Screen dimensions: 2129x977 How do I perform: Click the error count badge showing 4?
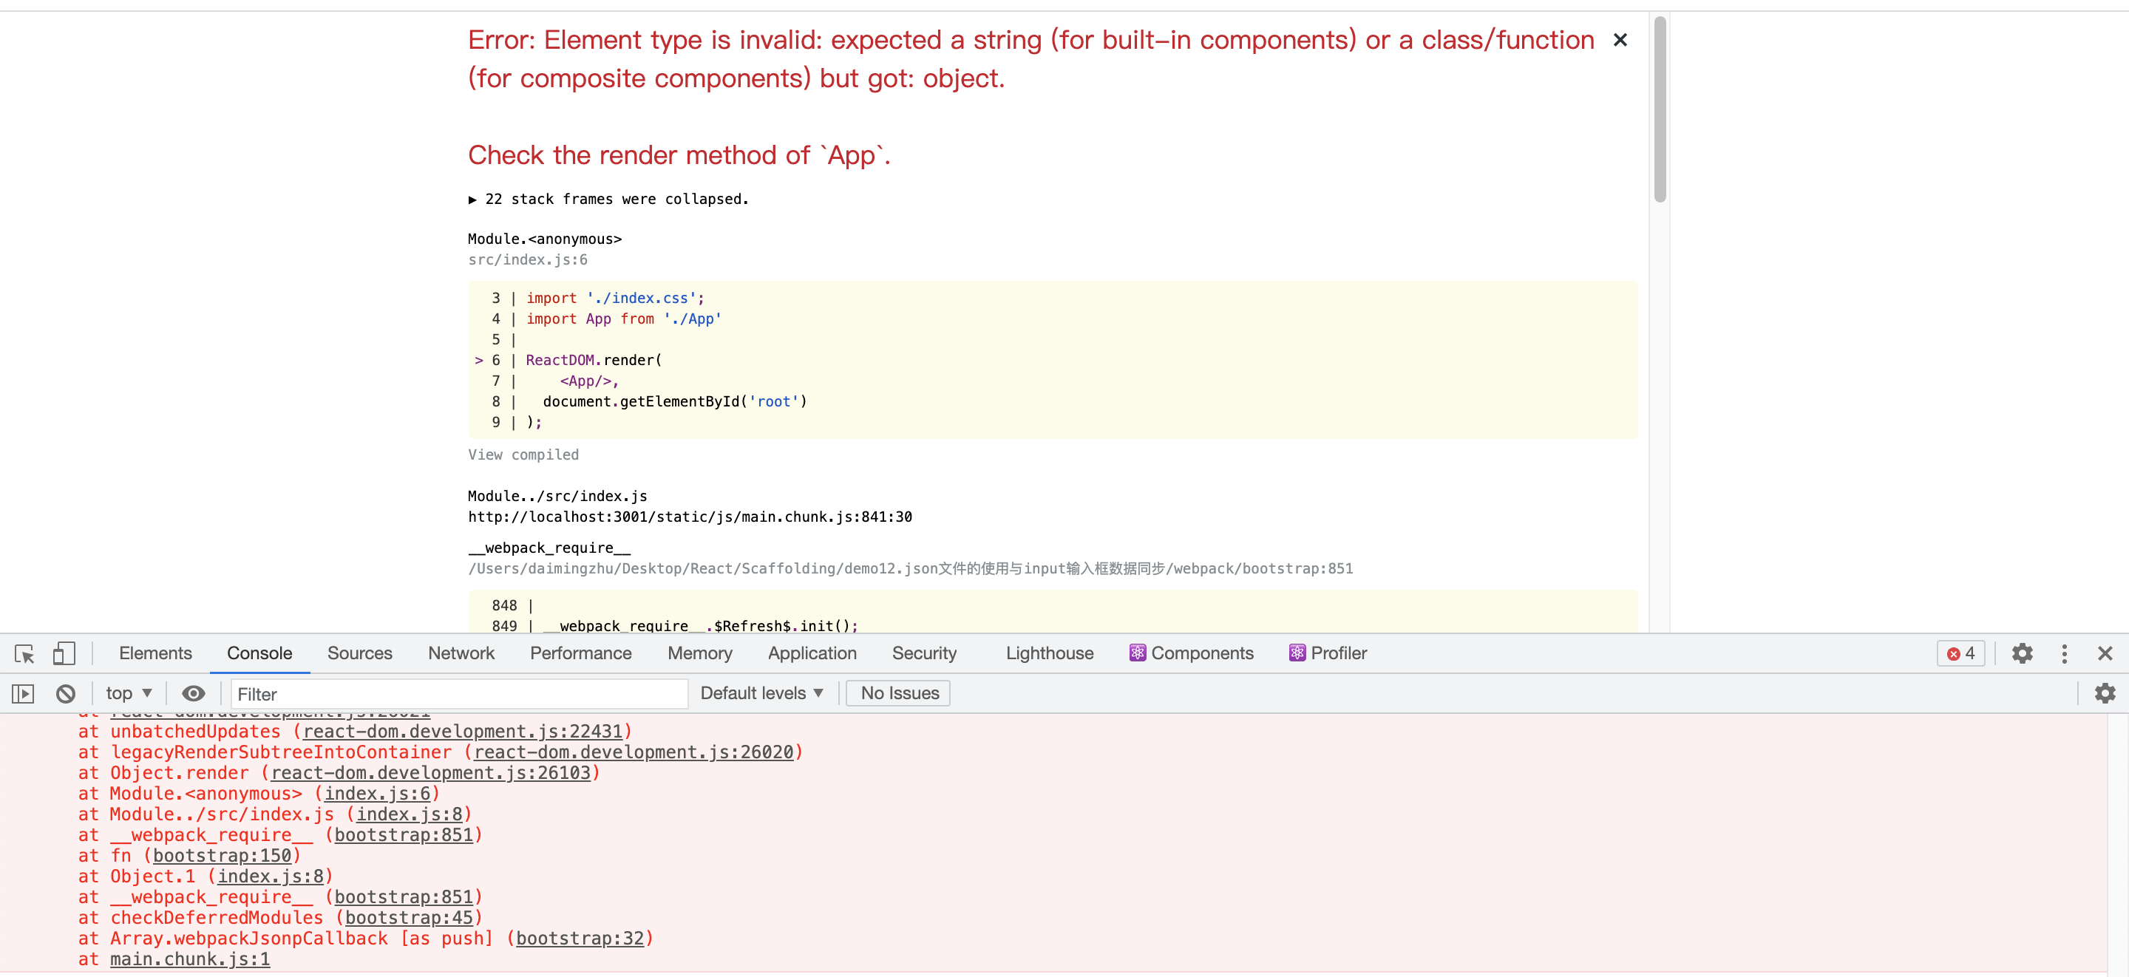pos(1960,654)
